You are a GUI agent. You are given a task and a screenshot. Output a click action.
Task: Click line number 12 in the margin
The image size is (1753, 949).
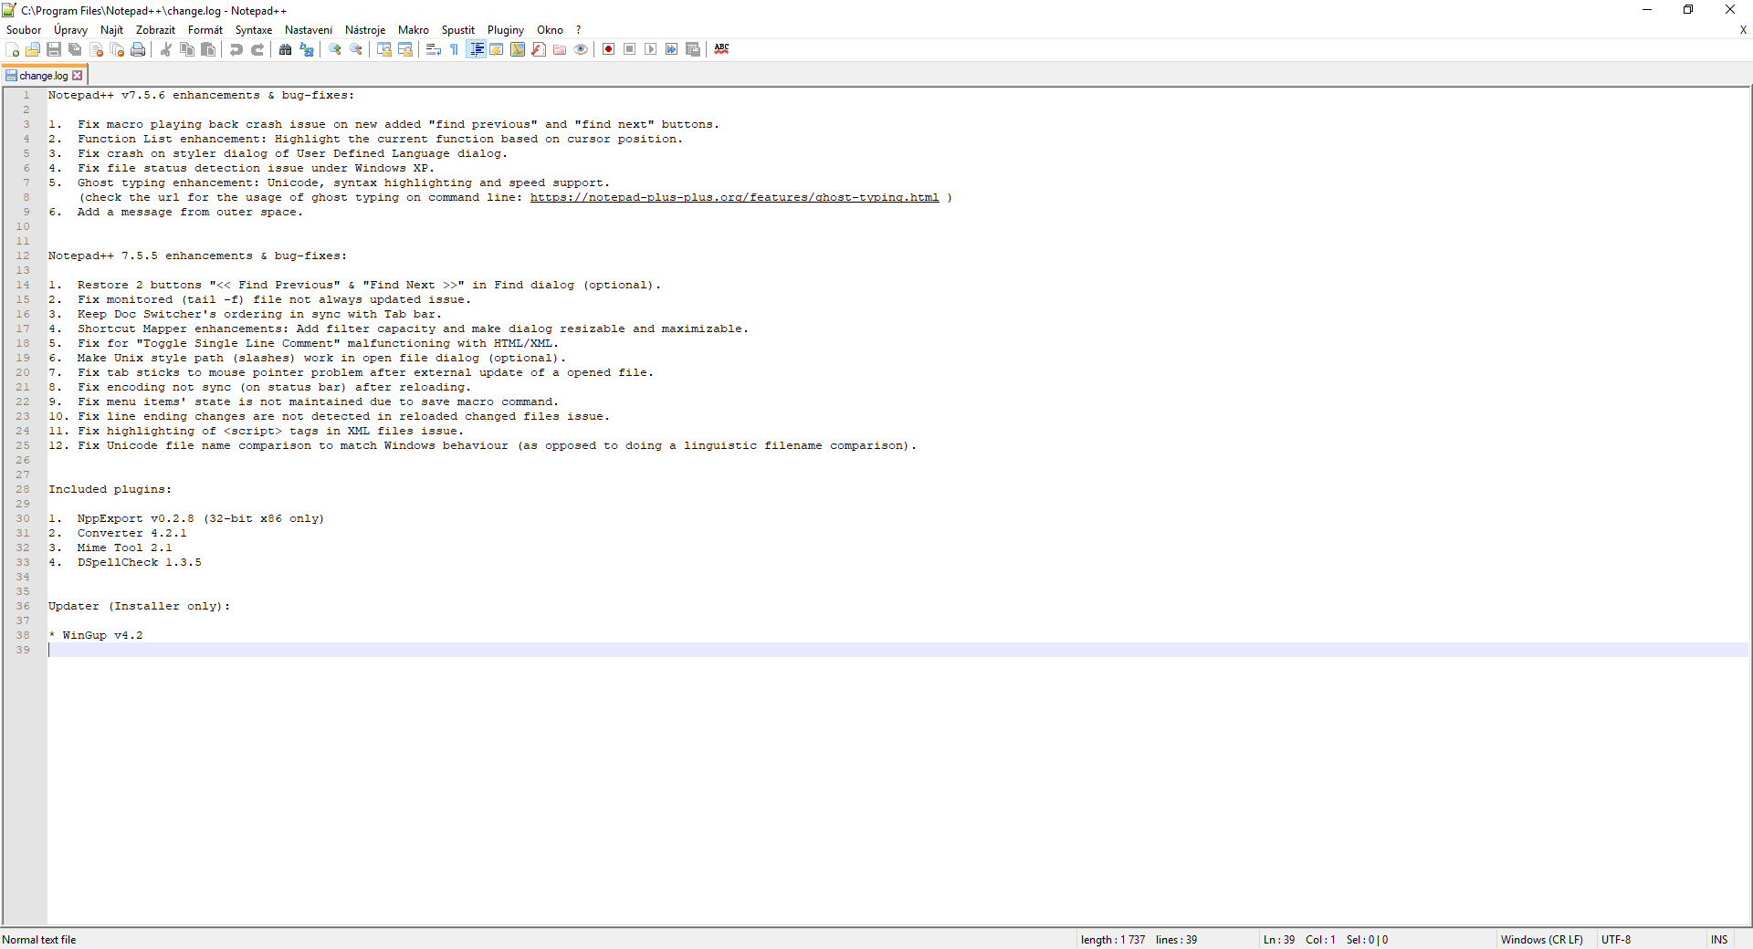click(23, 255)
